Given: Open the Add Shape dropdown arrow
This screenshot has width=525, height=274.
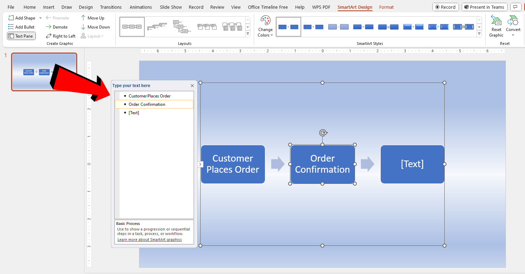Looking at the screenshot, I should click(40, 18).
